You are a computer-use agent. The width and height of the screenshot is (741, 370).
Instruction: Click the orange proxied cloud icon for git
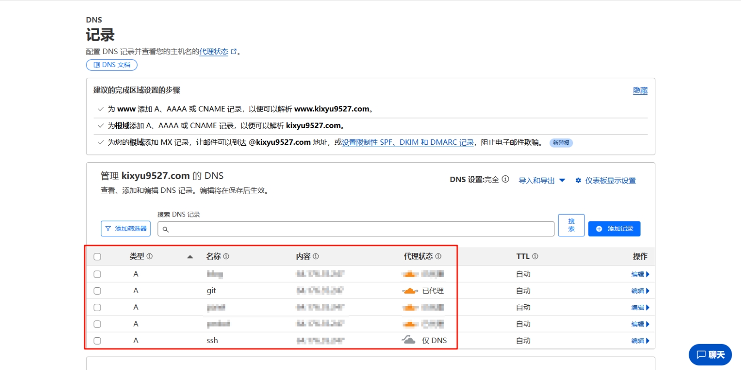coord(410,291)
